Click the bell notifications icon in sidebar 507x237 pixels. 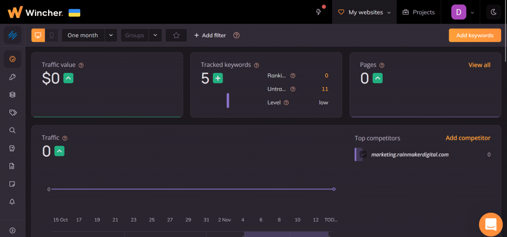pyautogui.click(x=12, y=202)
